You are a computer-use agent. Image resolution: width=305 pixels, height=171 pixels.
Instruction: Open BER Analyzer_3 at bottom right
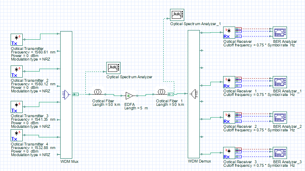[280, 153]
